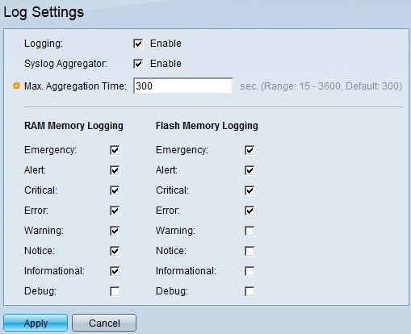This screenshot has height=334, width=411.
Task: Uncheck Flash Memory Error checkbox
Action: pos(250,211)
